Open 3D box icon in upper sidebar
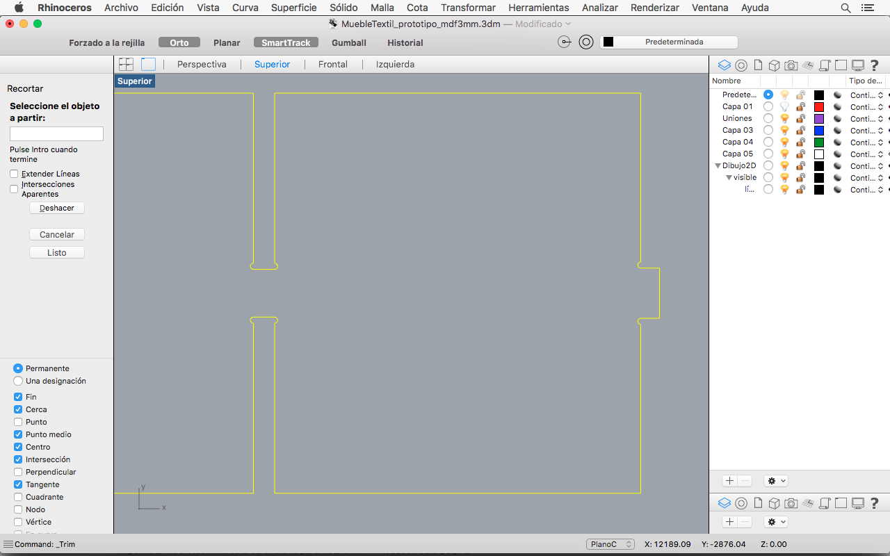The width and height of the screenshot is (890, 556). coord(774,65)
